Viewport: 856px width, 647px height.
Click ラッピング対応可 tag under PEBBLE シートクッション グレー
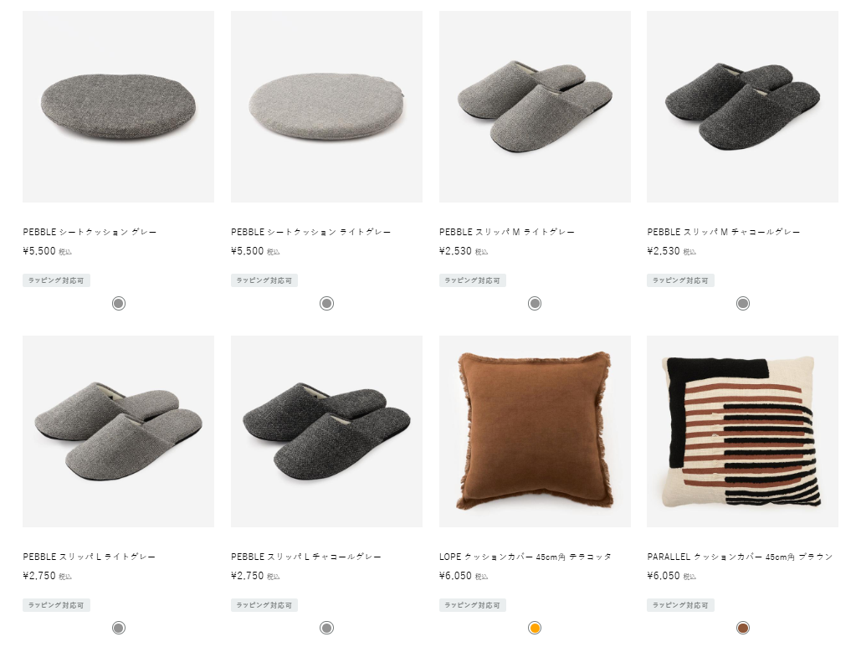coord(56,280)
